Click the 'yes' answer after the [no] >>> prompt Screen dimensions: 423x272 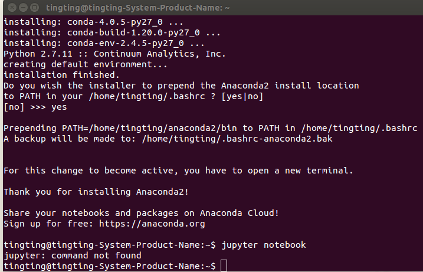59,107
